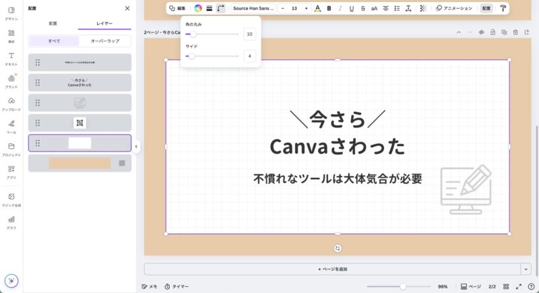The width and height of the screenshot is (539, 293).
Task: Select the beige background layer
Action: 80,163
